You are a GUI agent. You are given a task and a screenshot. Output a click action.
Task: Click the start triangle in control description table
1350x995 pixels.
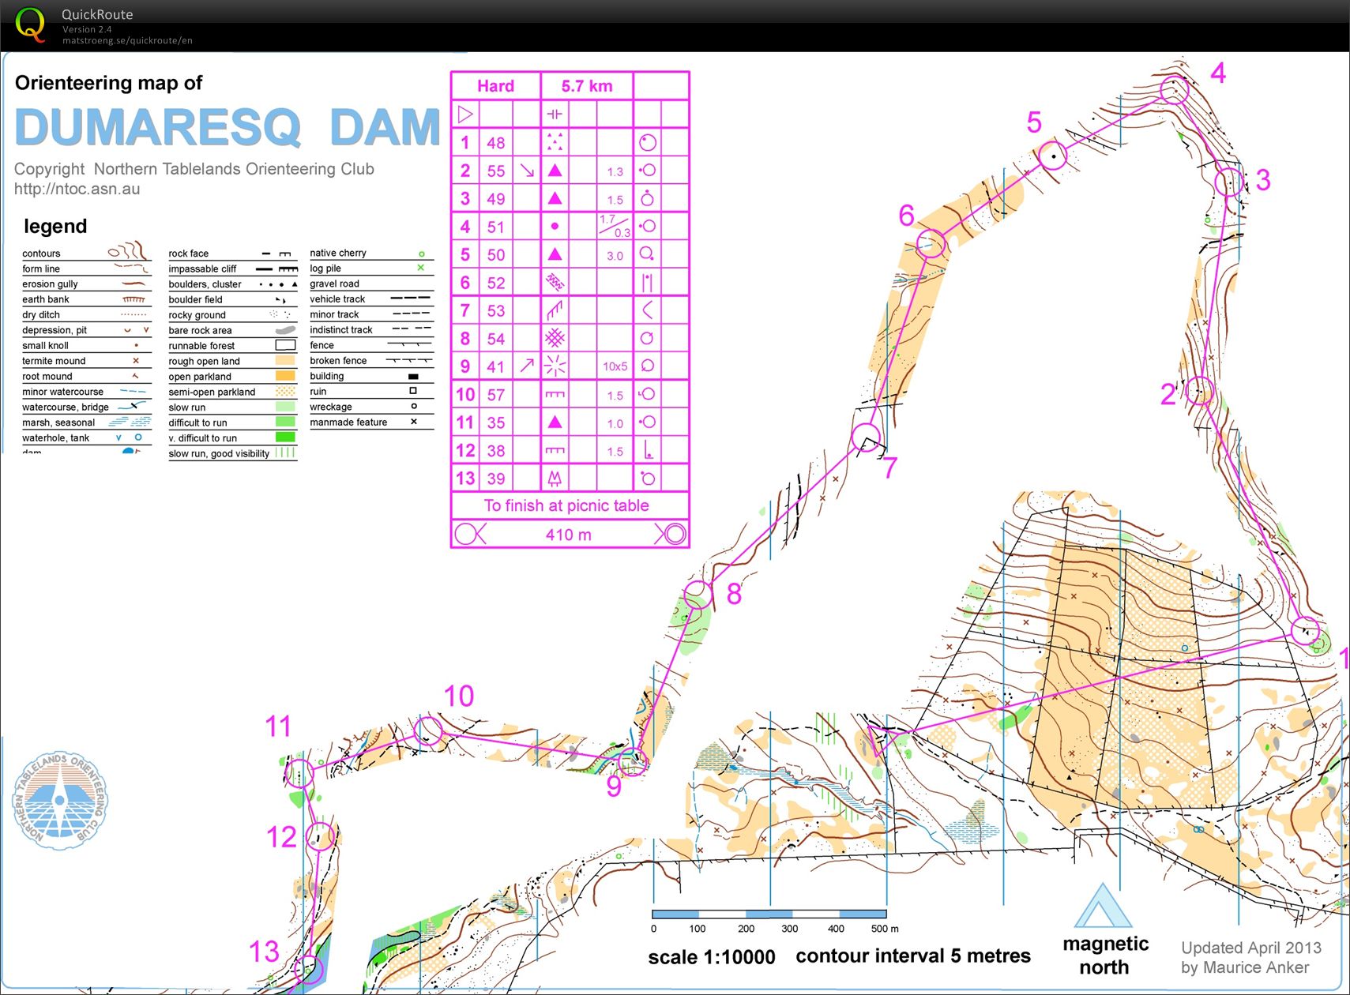pyautogui.click(x=465, y=115)
